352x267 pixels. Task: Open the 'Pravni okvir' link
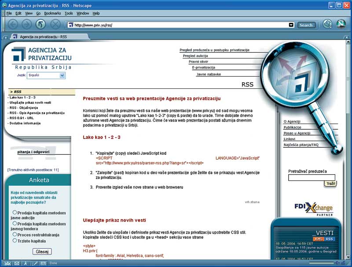click(198, 62)
